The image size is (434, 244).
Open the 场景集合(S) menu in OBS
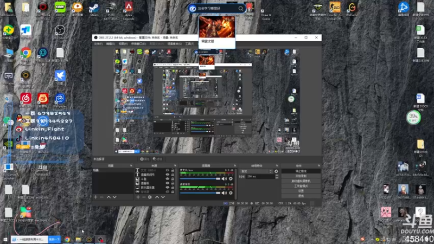[x=174, y=44]
